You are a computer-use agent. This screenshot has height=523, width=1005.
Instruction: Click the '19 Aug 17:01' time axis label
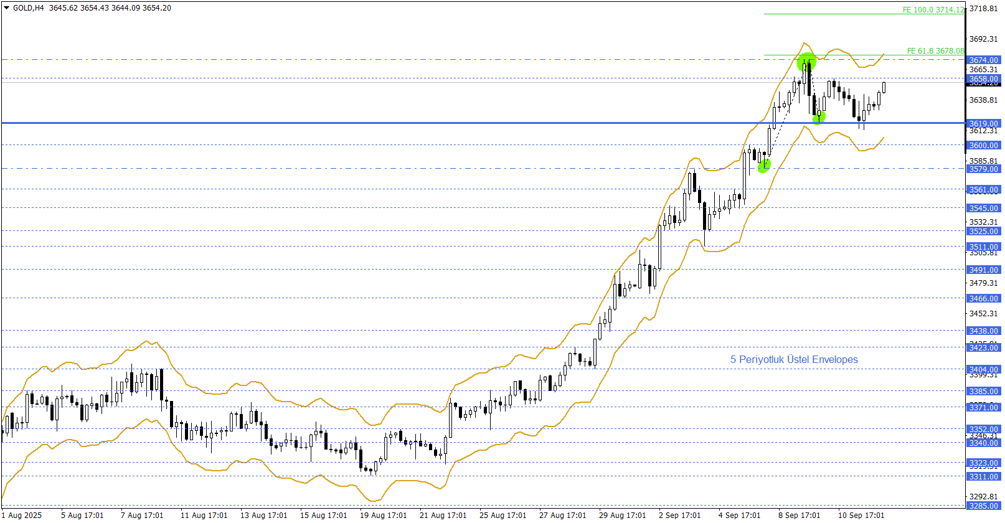point(384,516)
